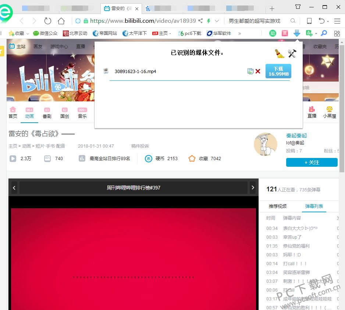Switch to the 弹幕列表 tab
The image size is (345, 310).
coord(314,206)
